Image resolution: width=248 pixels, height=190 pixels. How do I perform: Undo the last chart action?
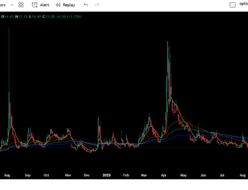click(86, 5)
